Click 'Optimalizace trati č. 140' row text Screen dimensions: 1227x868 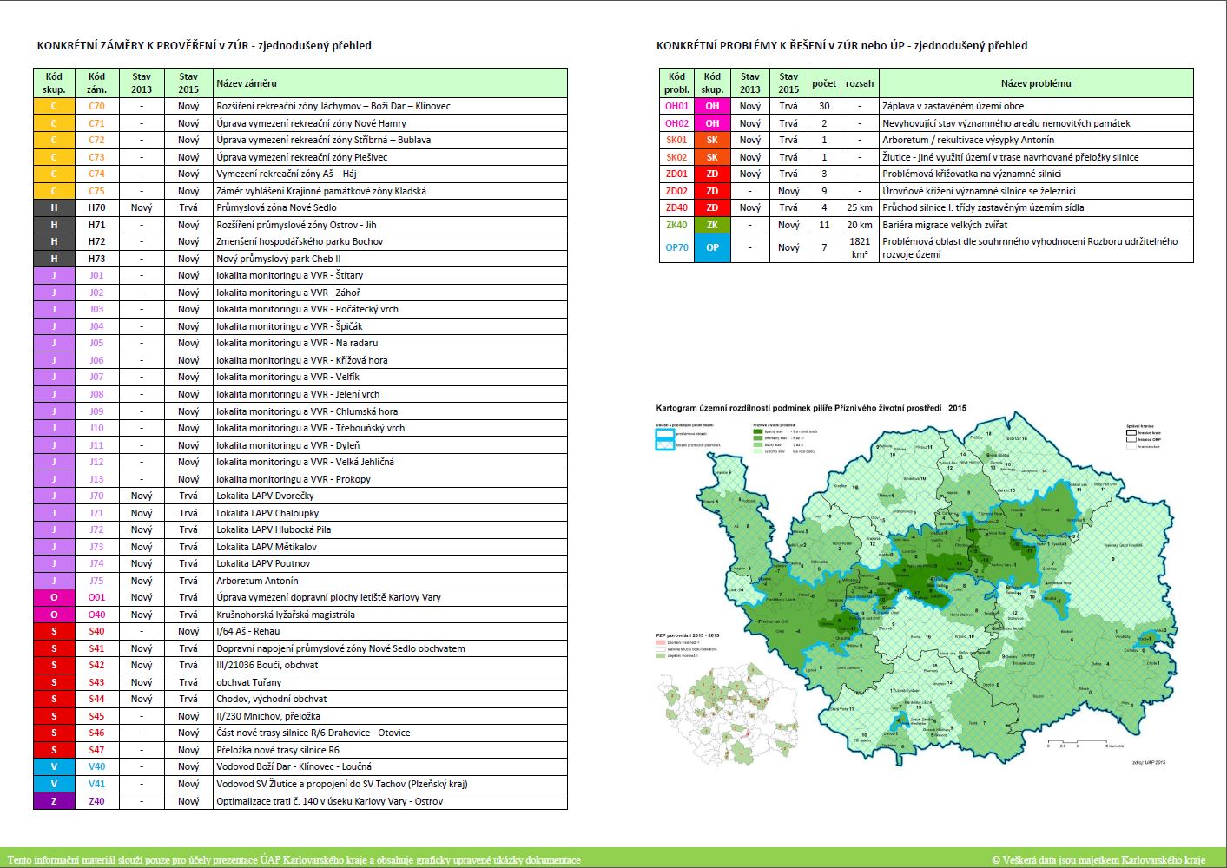coord(329,801)
